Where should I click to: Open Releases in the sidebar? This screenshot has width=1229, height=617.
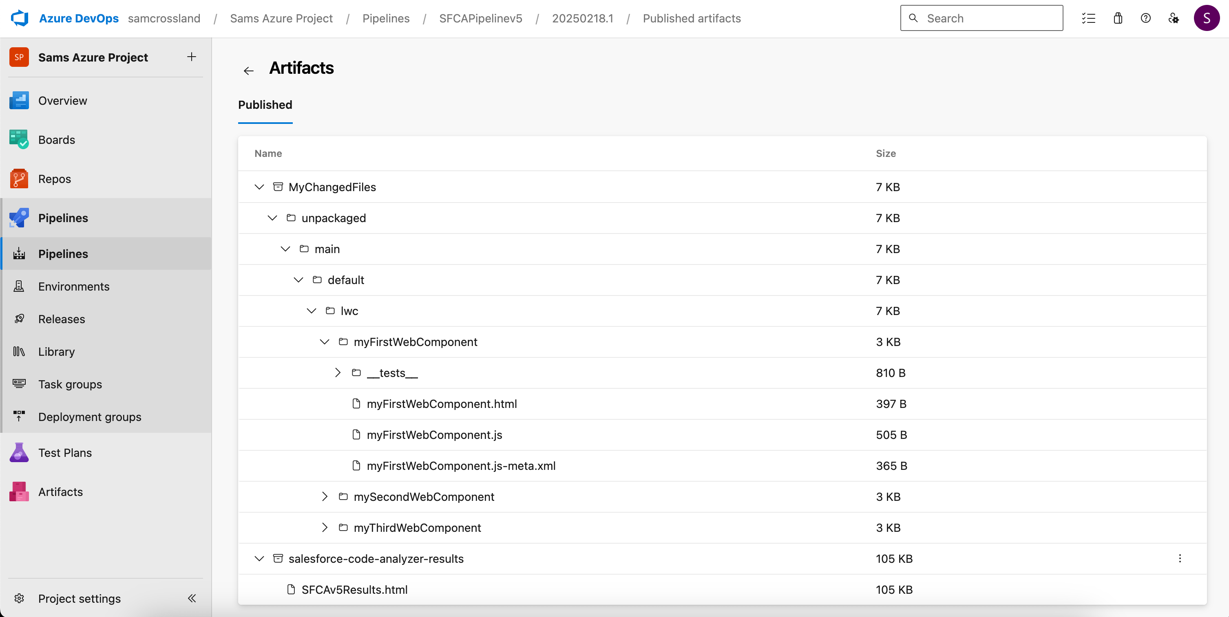tap(106, 319)
